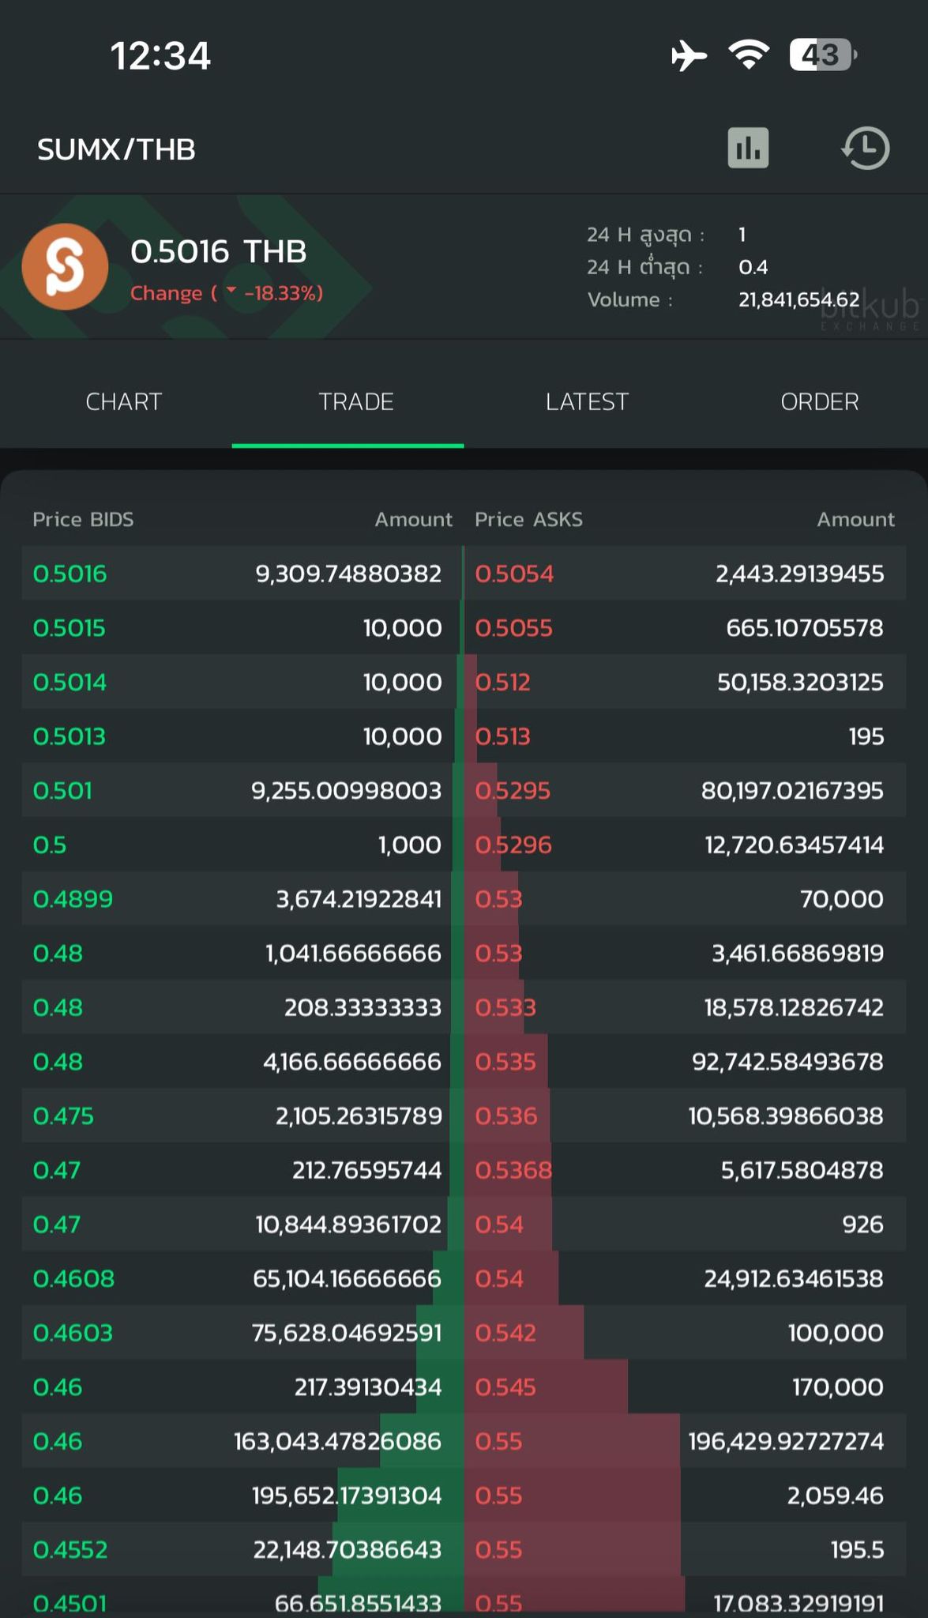This screenshot has height=1618, width=928.
Task: Tap bid amount 163,043.47826086
Action: (x=338, y=1441)
